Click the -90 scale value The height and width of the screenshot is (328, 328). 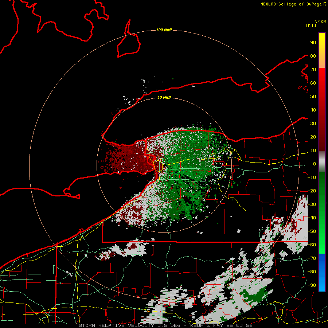tap(312, 285)
